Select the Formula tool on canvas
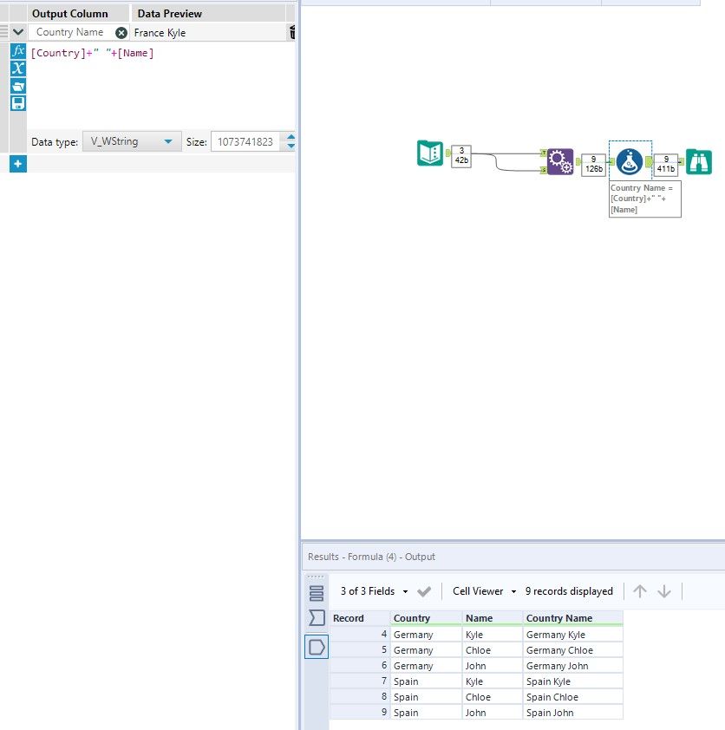 tap(630, 162)
